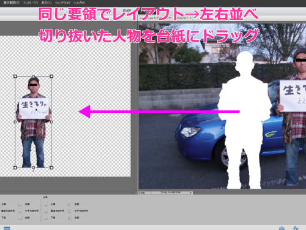The image size is (306, 230).
Task: Click the 分布 group 左端 icon
Action: tap(70, 204)
